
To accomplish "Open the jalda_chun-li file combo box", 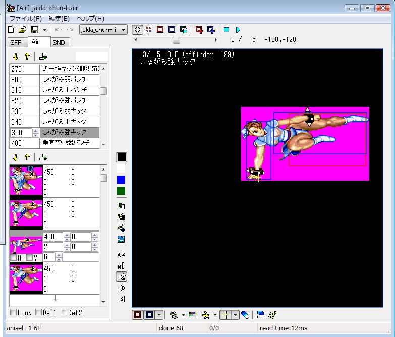I will (103, 30).
